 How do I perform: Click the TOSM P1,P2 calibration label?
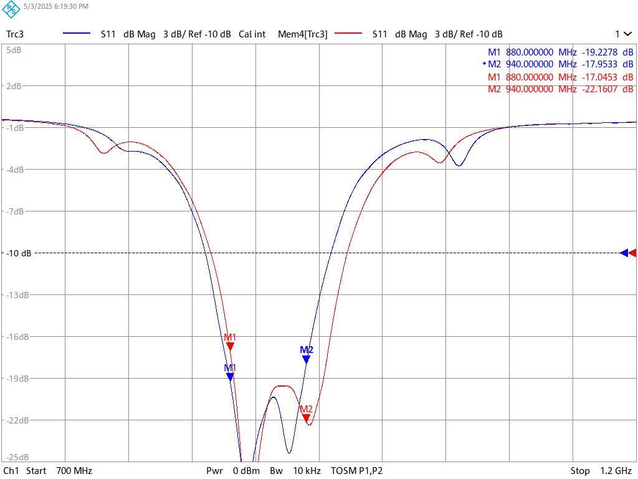(356, 471)
